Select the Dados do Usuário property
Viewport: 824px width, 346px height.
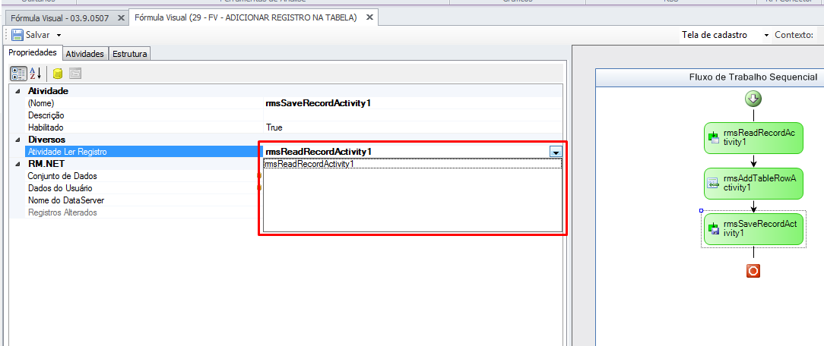pyautogui.click(x=142, y=188)
